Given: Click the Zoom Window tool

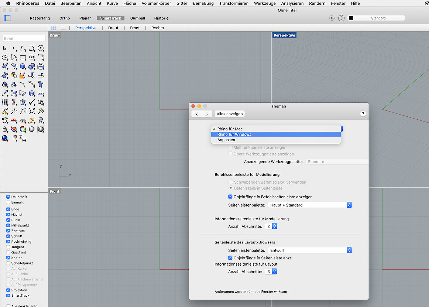Looking at the screenshot, I should point(23,111).
